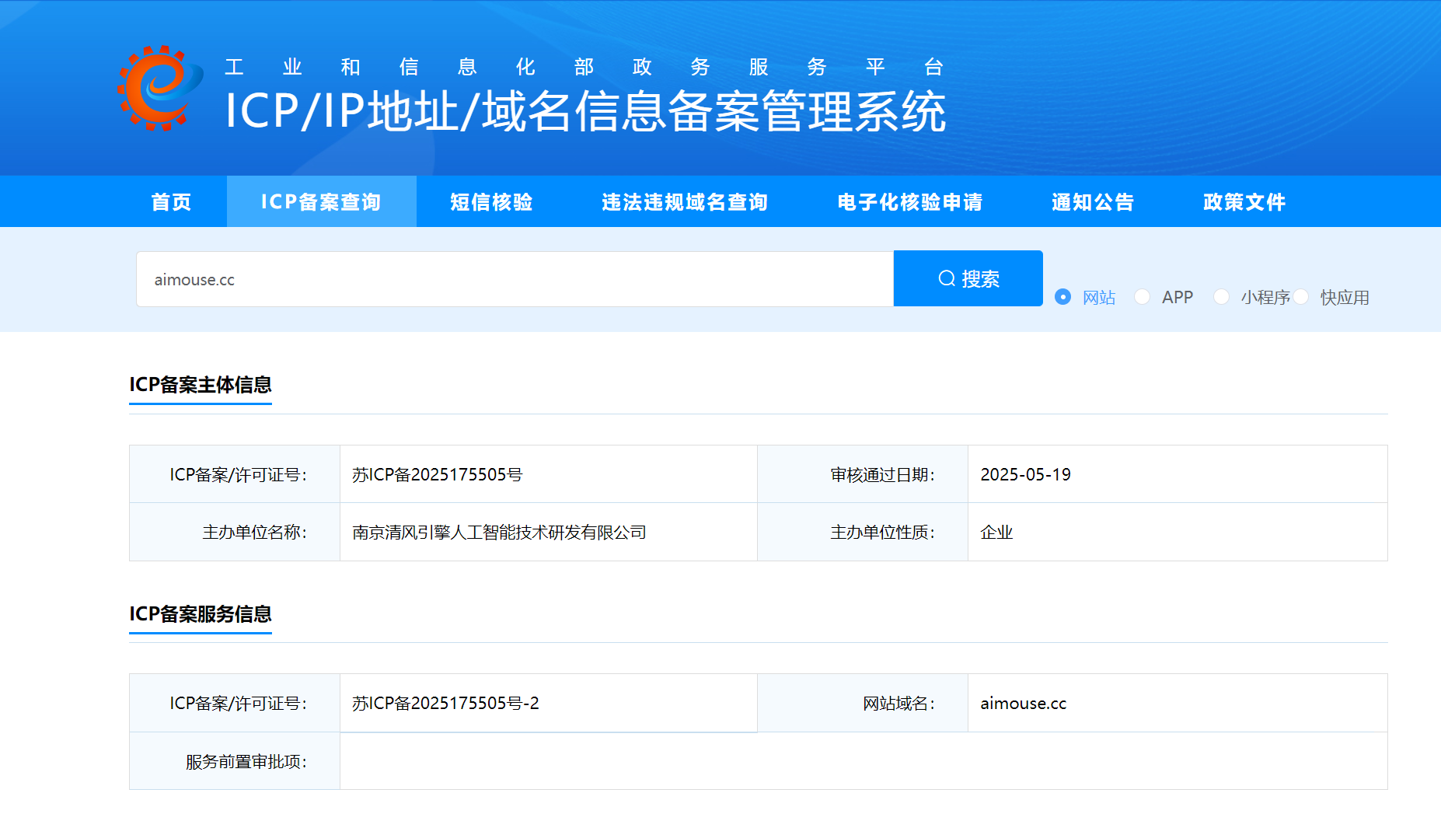Click the ICP备案服务信息 heading
Screen dimensions: 1441x821
point(201,614)
